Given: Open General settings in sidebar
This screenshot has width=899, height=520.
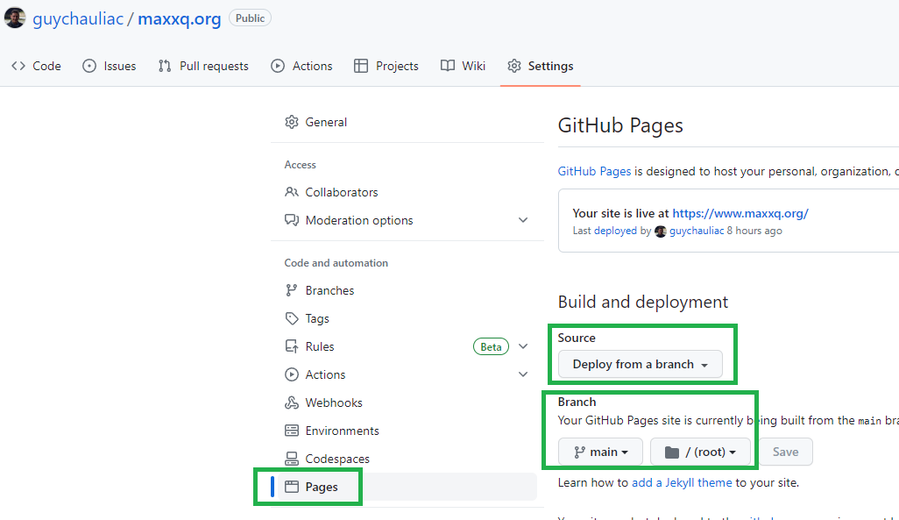Looking at the screenshot, I should 407,122.
